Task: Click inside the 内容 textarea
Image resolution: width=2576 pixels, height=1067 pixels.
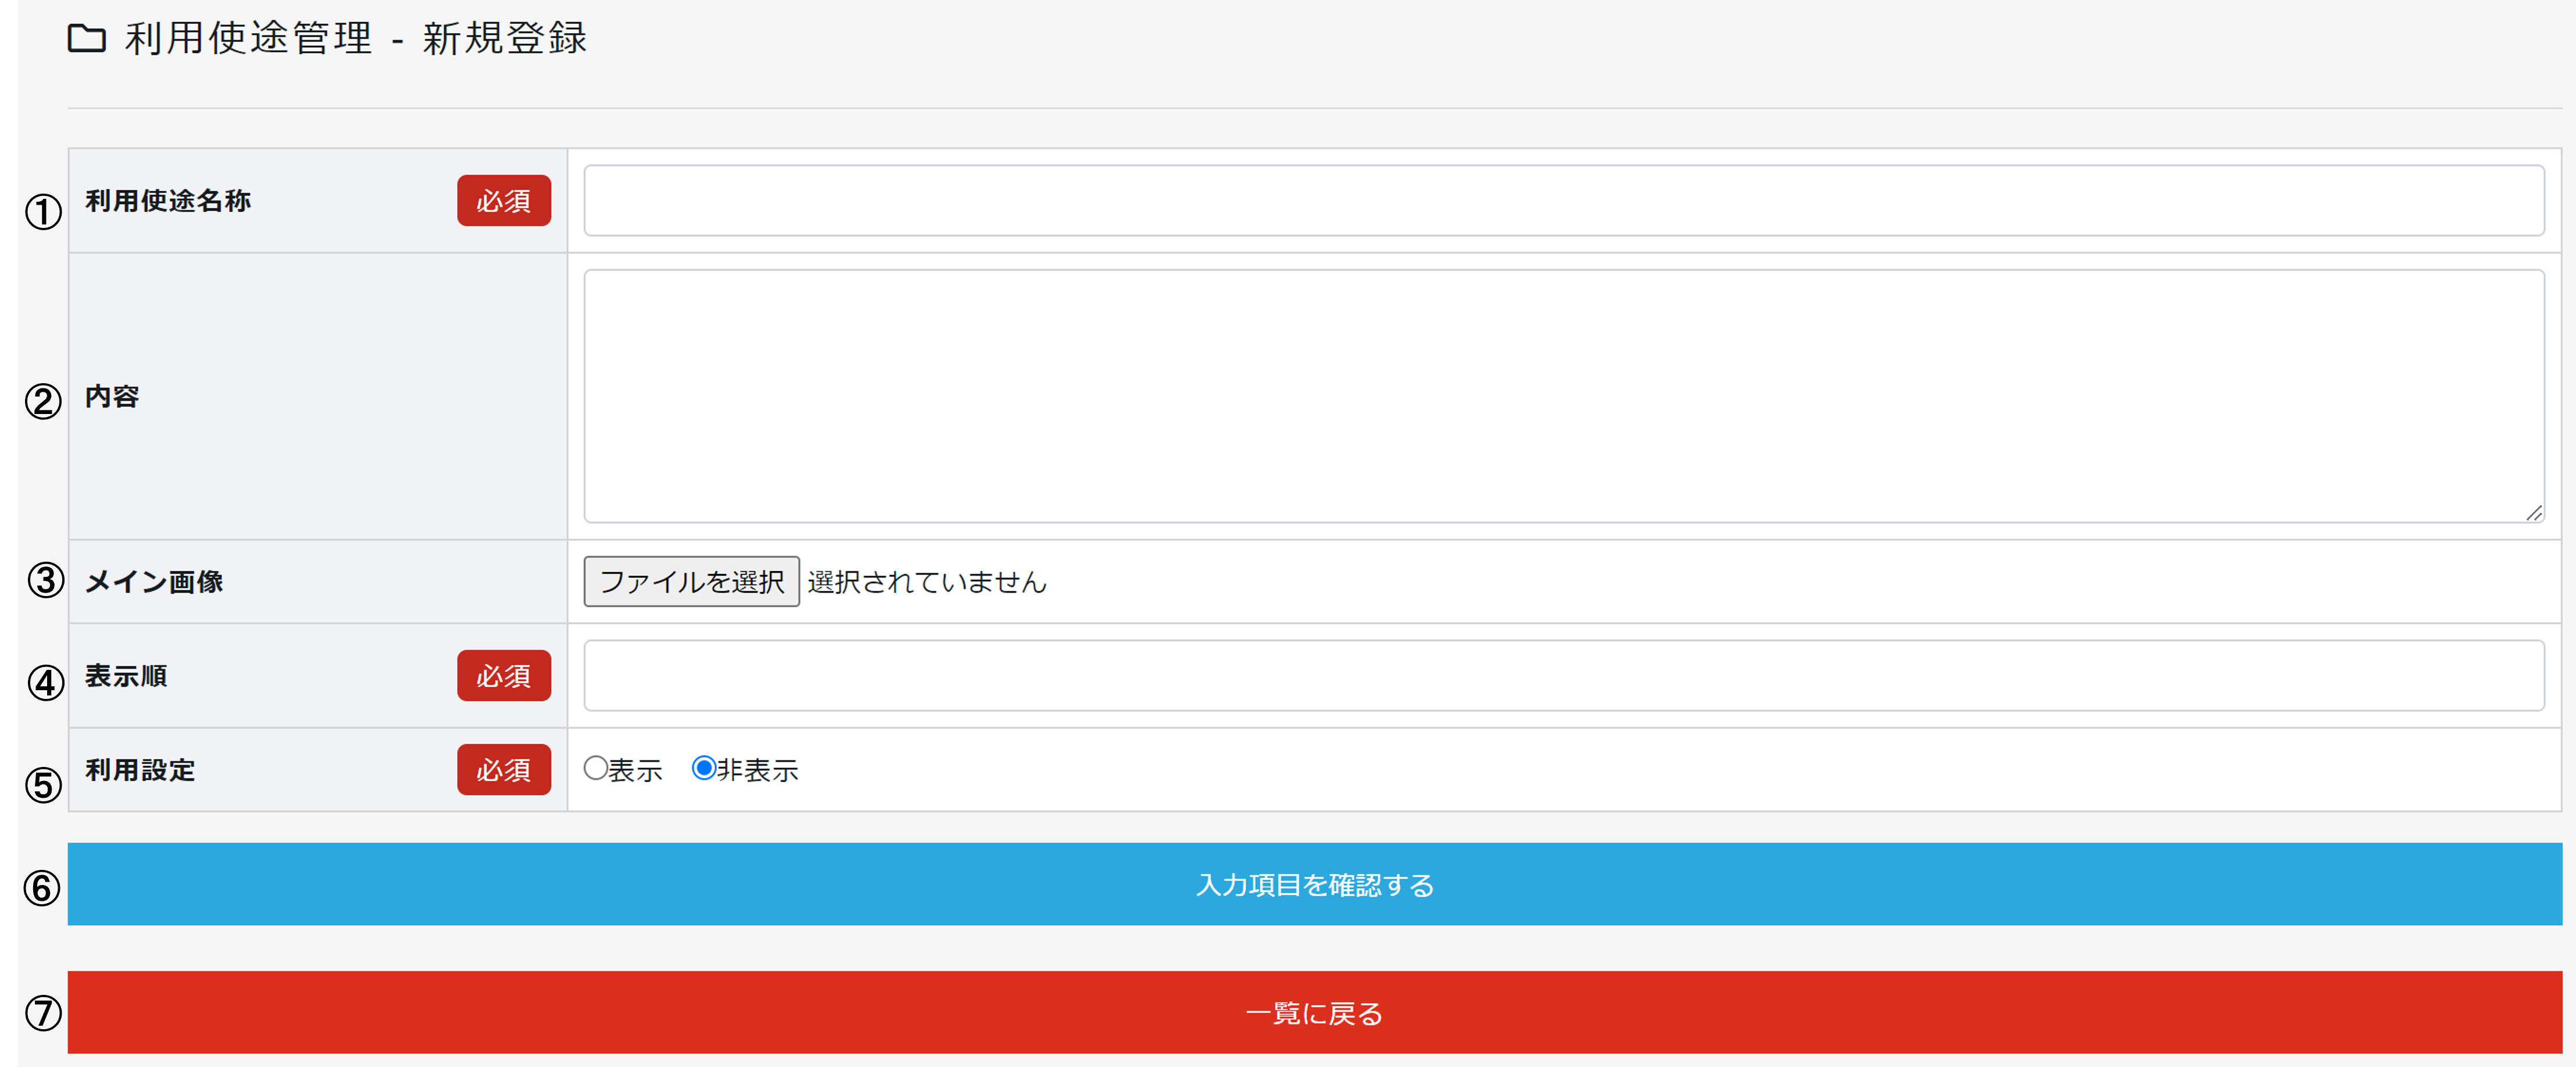Action: (x=1563, y=396)
